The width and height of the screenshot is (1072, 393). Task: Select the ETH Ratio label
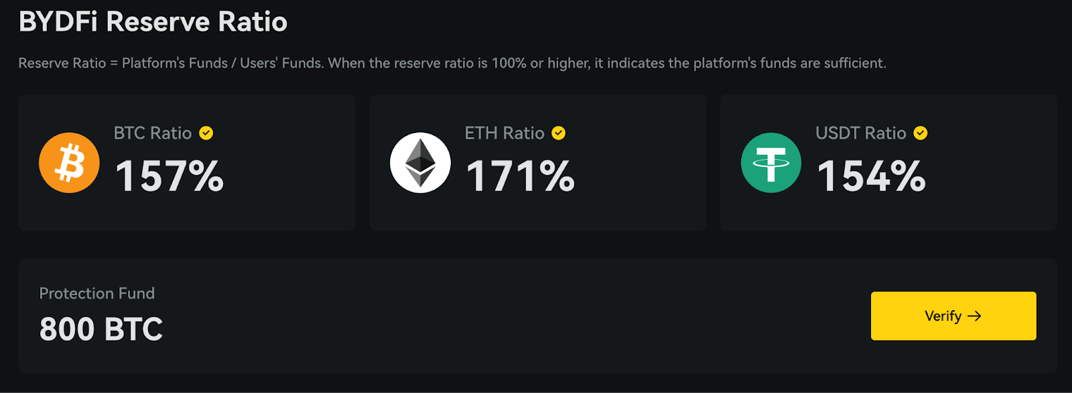coord(504,133)
